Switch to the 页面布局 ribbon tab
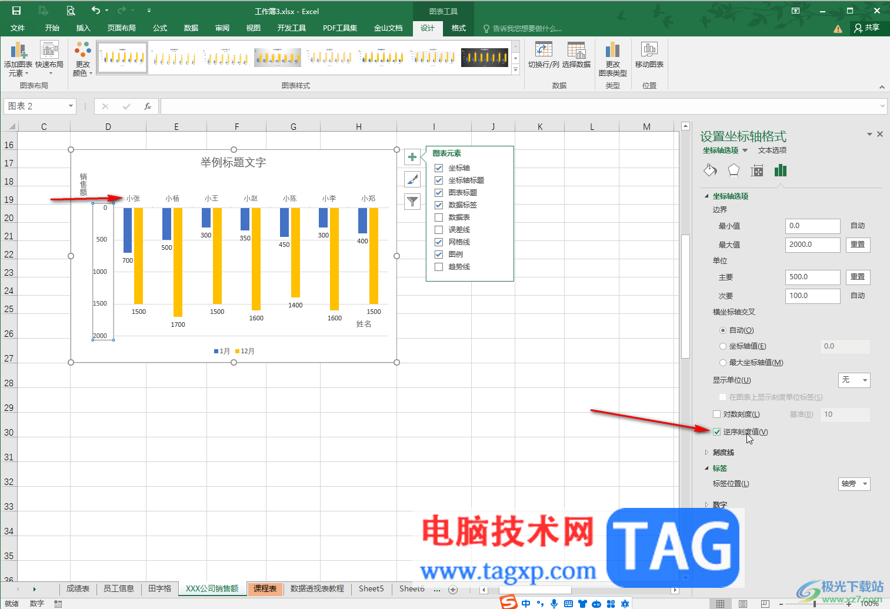 click(122, 28)
